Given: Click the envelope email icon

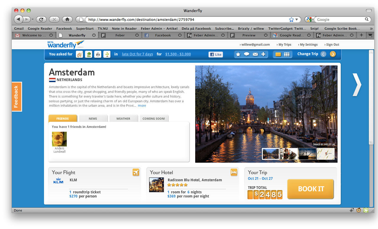Looking at the screenshot, I should pos(255,54).
